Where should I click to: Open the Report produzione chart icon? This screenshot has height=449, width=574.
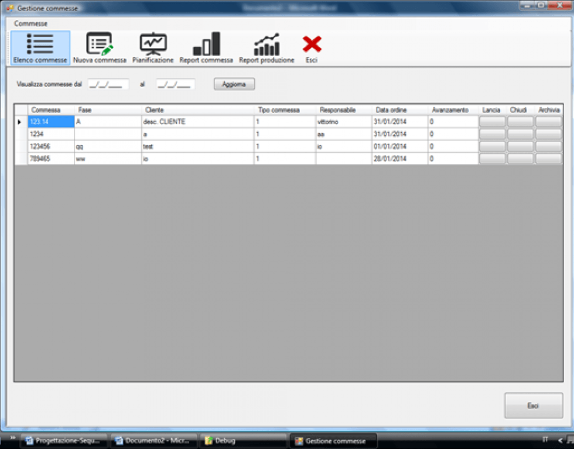pyautogui.click(x=266, y=47)
